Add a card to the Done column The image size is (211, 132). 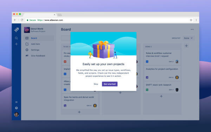tap(161, 96)
